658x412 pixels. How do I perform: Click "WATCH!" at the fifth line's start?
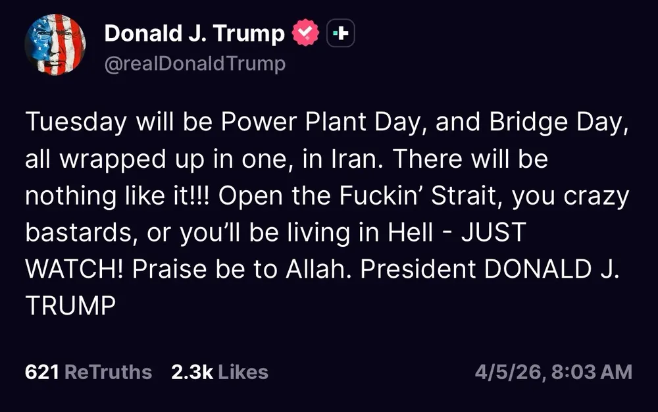tap(73, 269)
